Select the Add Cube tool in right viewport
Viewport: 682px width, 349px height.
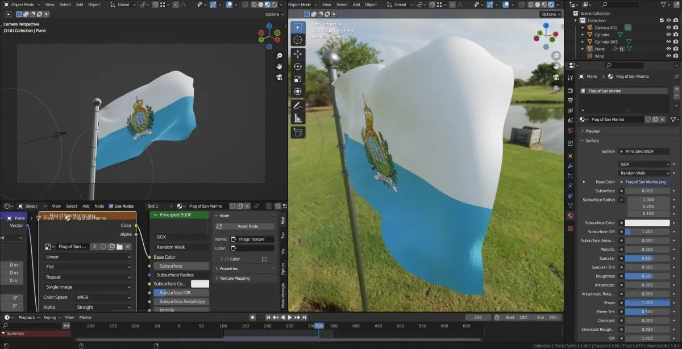point(298,132)
